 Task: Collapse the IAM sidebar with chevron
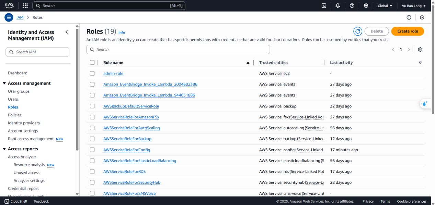click(x=67, y=32)
